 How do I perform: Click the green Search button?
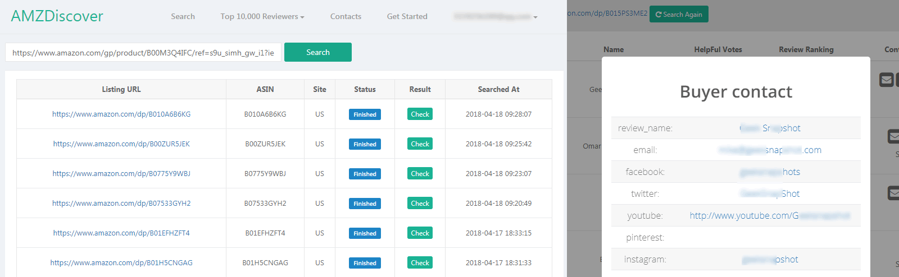318,52
